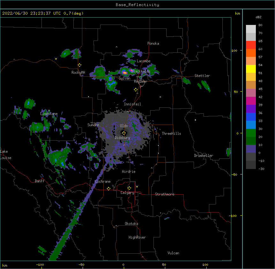Click the Banff label
Viewport: 275px width, 269px height.
point(40,181)
